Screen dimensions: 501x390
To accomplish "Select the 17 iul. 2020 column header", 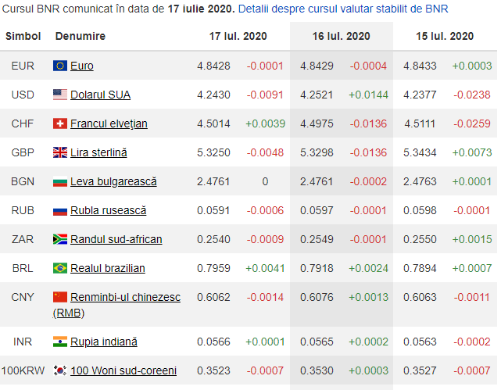I will [x=238, y=37].
